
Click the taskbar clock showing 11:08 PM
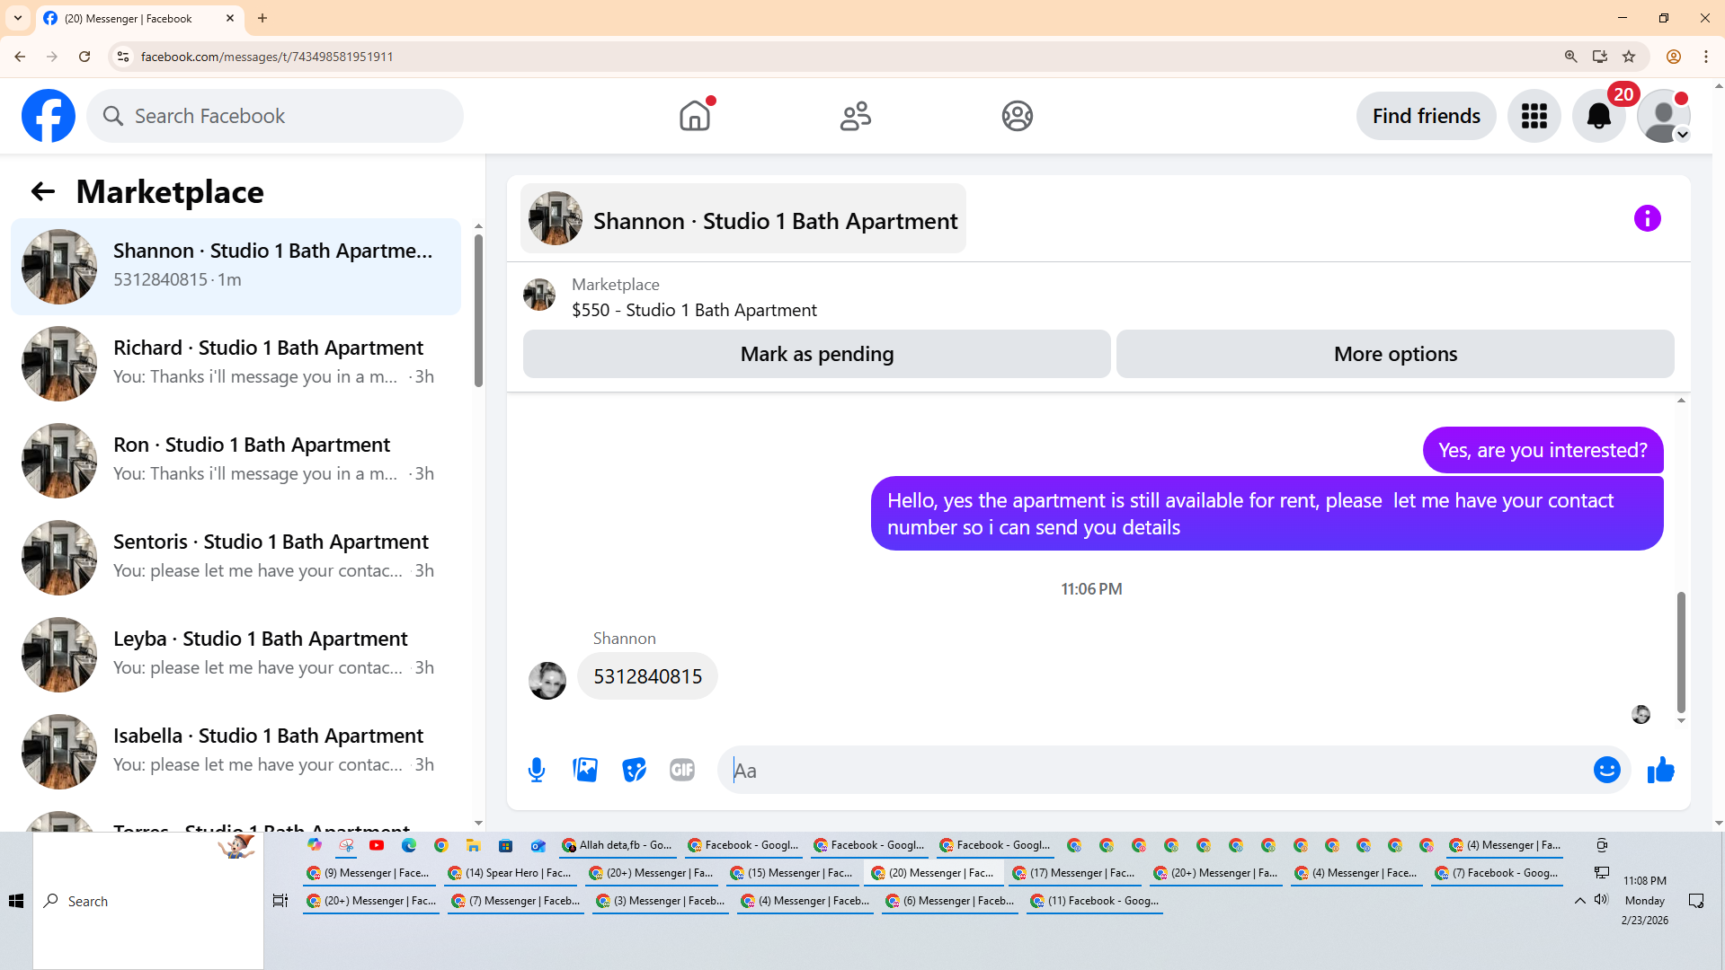click(1644, 900)
